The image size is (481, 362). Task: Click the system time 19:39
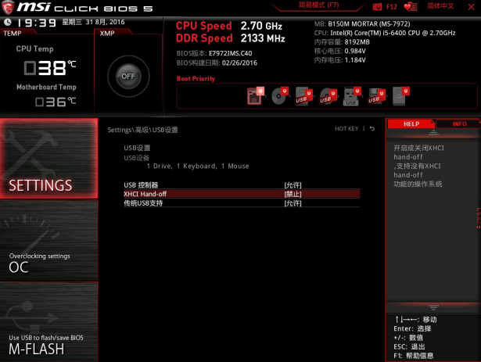(x=37, y=23)
